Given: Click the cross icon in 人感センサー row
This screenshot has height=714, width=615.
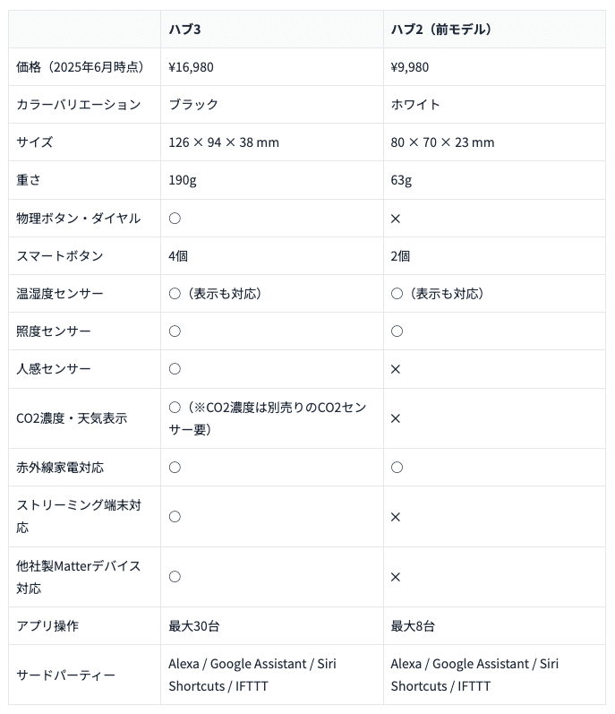Looking at the screenshot, I should click(396, 369).
